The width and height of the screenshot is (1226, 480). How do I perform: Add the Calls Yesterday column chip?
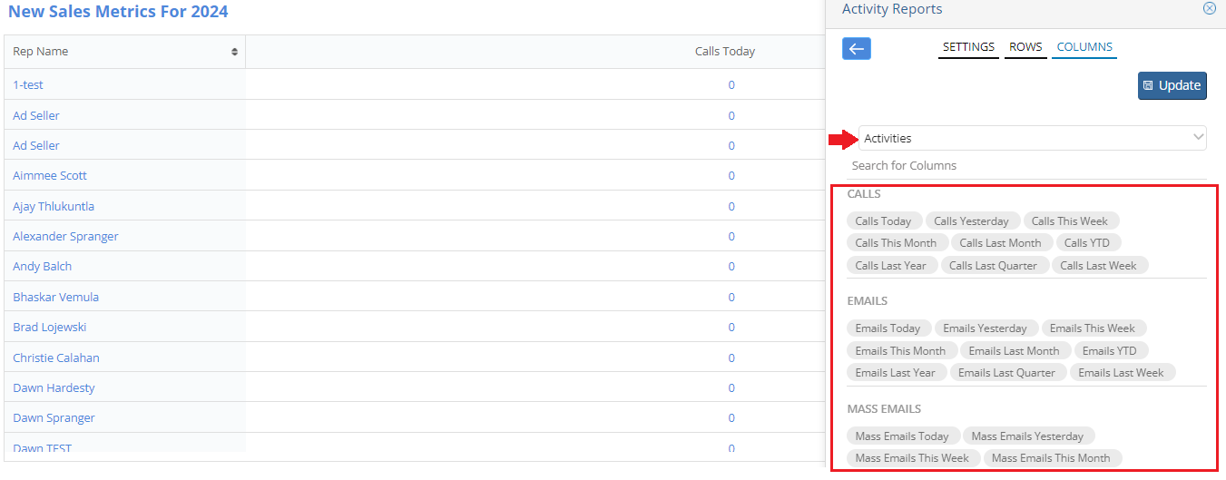pyautogui.click(x=971, y=220)
